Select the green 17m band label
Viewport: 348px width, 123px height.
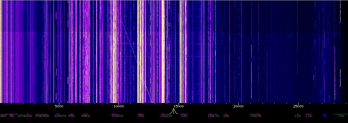tap(216, 116)
